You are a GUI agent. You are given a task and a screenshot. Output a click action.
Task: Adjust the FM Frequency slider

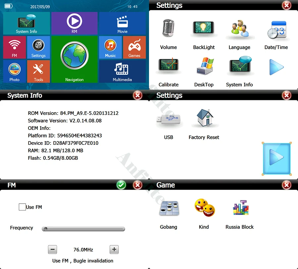point(83,228)
